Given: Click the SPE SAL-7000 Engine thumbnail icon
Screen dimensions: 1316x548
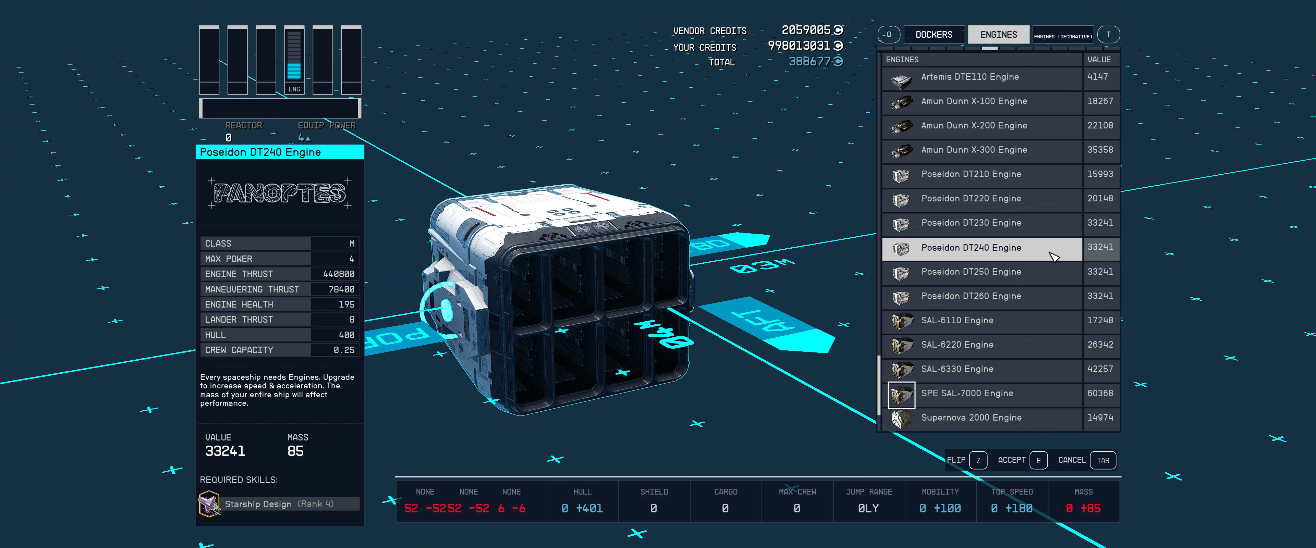Looking at the screenshot, I should [901, 395].
